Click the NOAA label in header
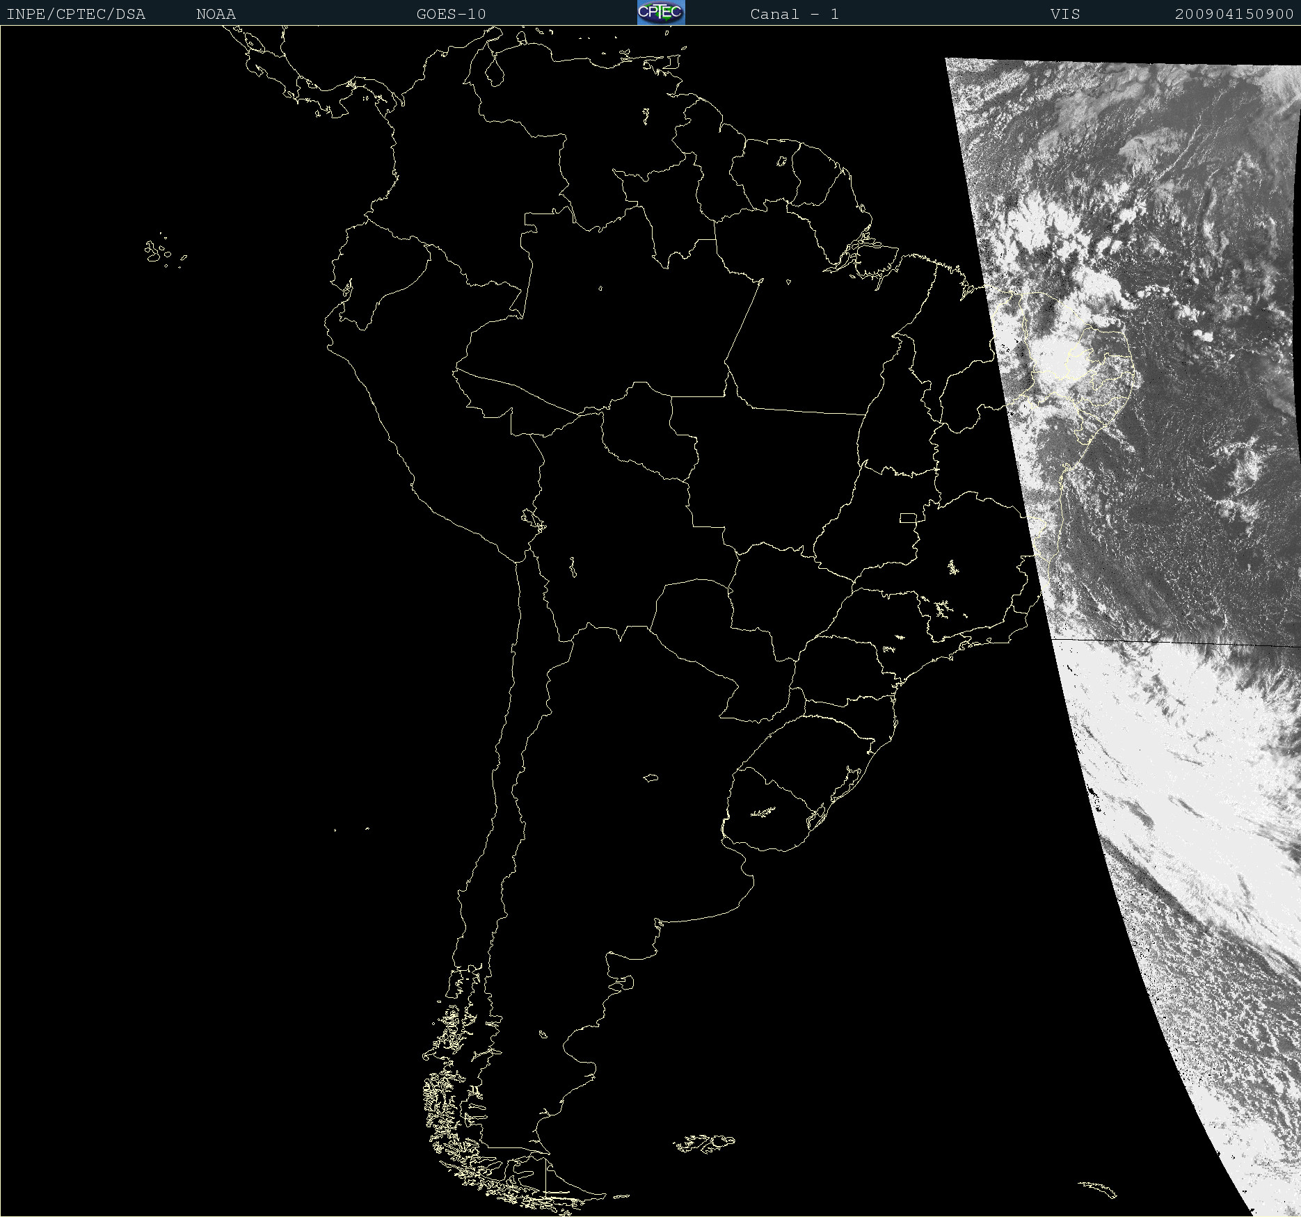Viewport: 1301px width, 1217px height. click(x=216, y=14)
